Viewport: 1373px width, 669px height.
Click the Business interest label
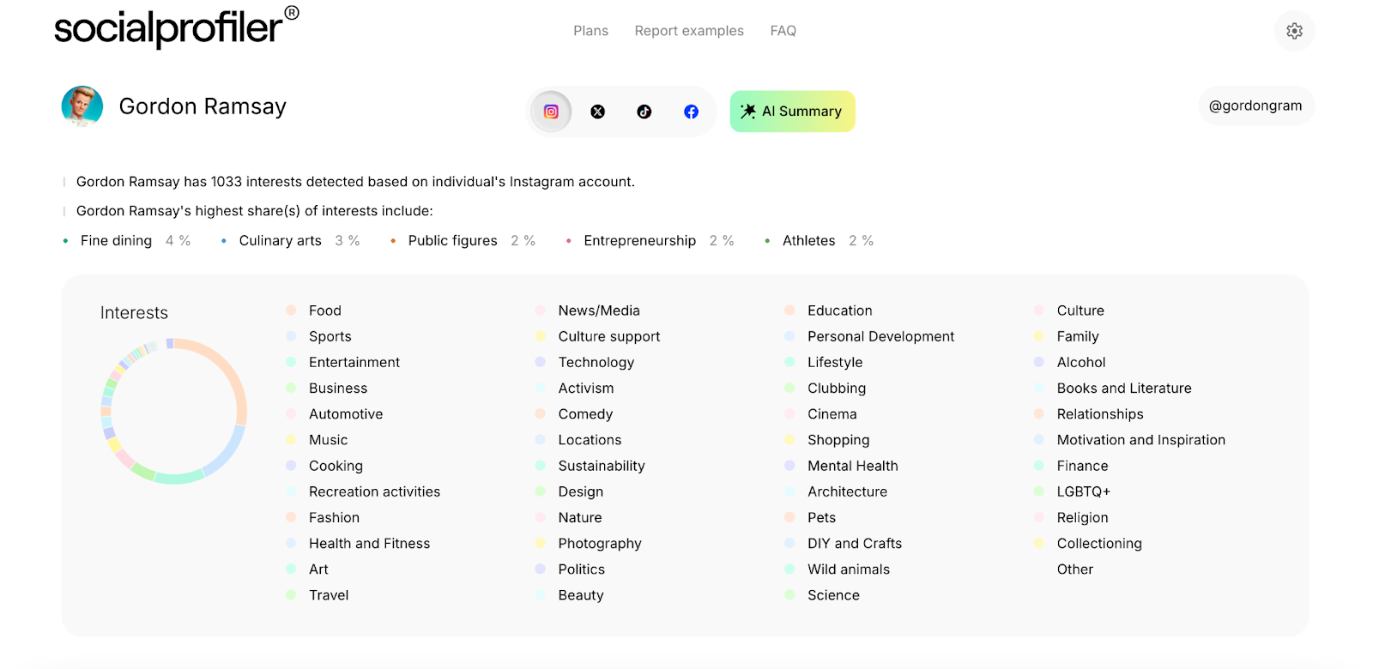point(338,389)
